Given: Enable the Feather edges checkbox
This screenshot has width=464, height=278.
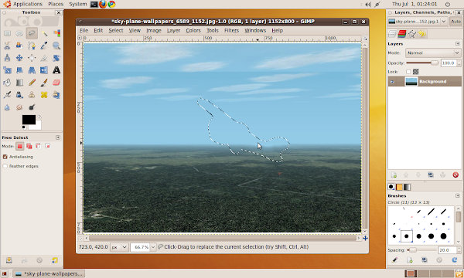Looking at the screenshot, I should 5,166.
